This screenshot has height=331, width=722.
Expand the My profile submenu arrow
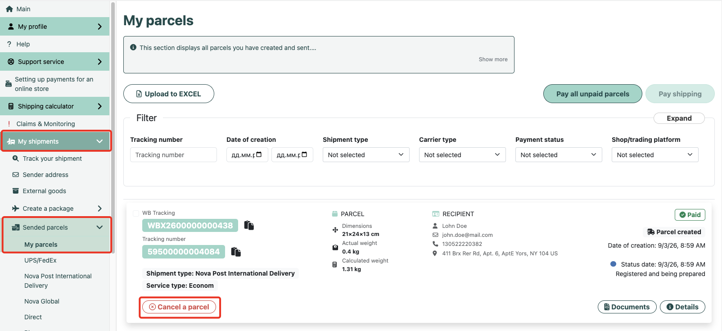[x=99, y=27]
